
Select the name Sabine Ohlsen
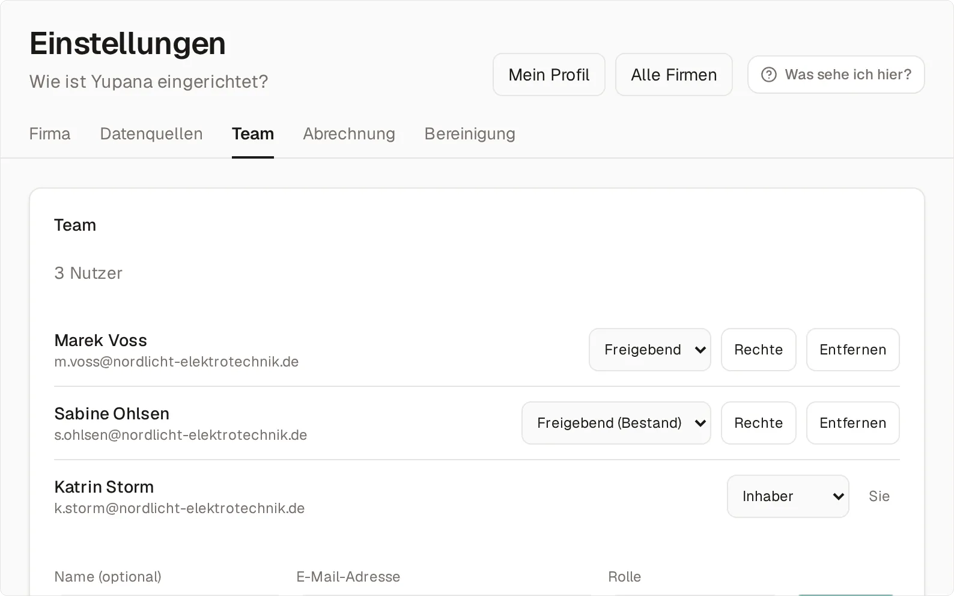[112, 413]
